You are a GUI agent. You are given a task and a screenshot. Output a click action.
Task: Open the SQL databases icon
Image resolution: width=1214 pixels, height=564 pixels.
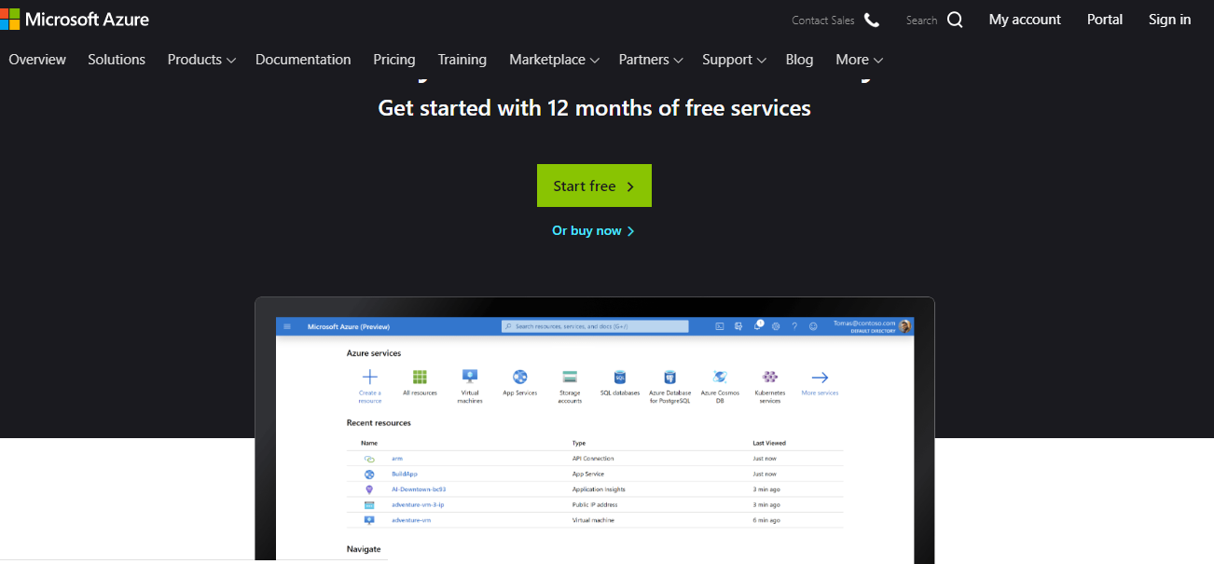620,377
